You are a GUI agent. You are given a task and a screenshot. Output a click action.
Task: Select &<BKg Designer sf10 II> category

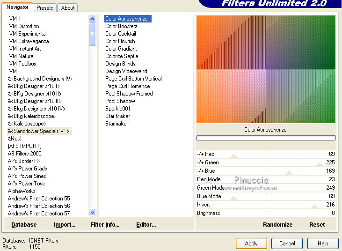coord(35,93)
